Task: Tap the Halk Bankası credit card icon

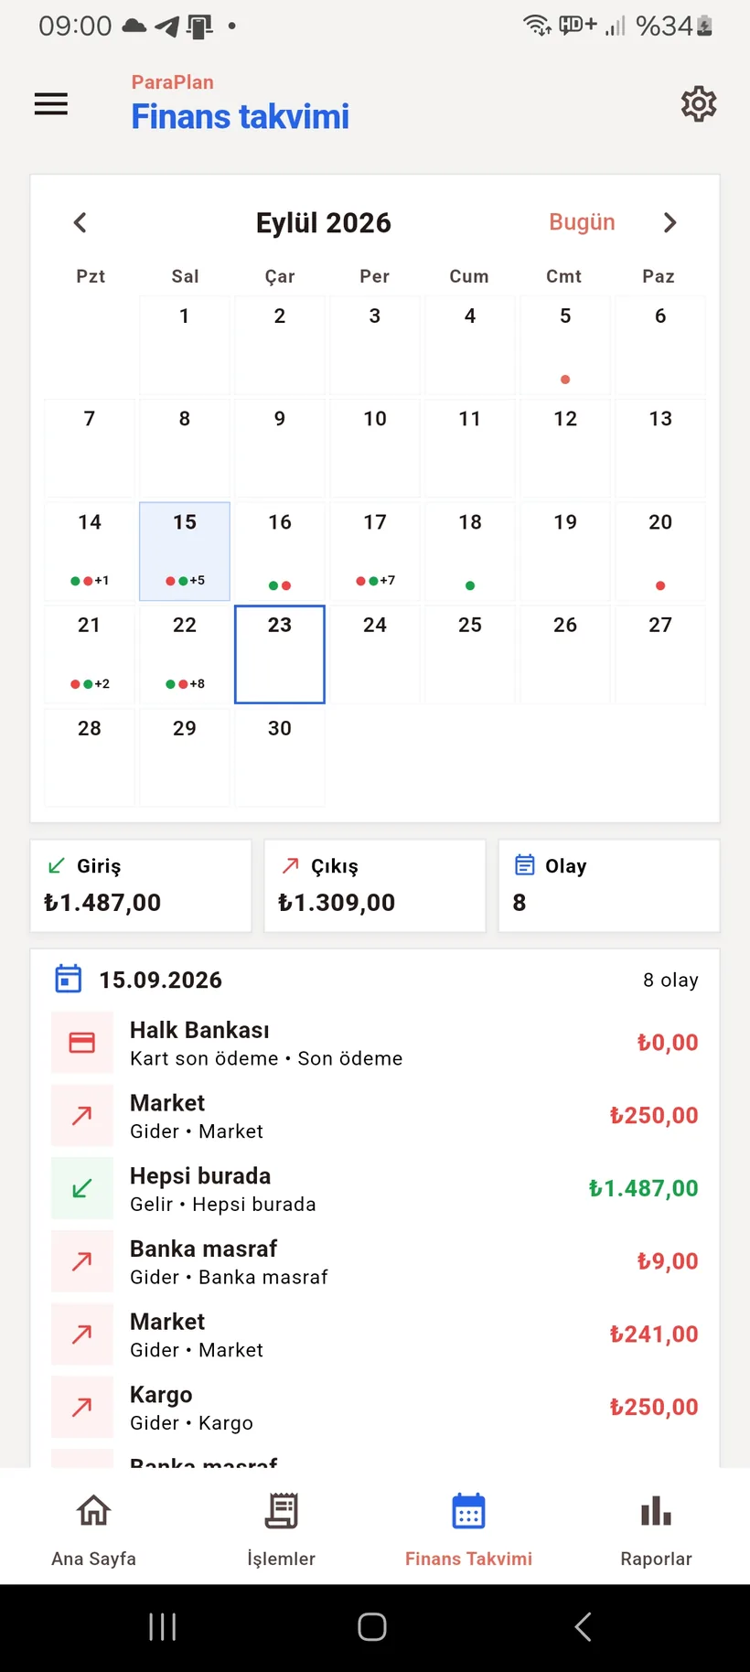Action: click(82, 1043)
